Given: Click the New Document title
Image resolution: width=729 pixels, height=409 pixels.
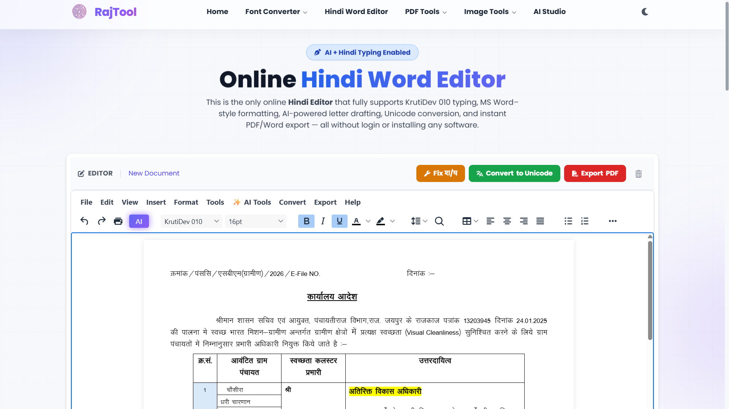Looking at the screenshot, I should [x=154, y=173].
